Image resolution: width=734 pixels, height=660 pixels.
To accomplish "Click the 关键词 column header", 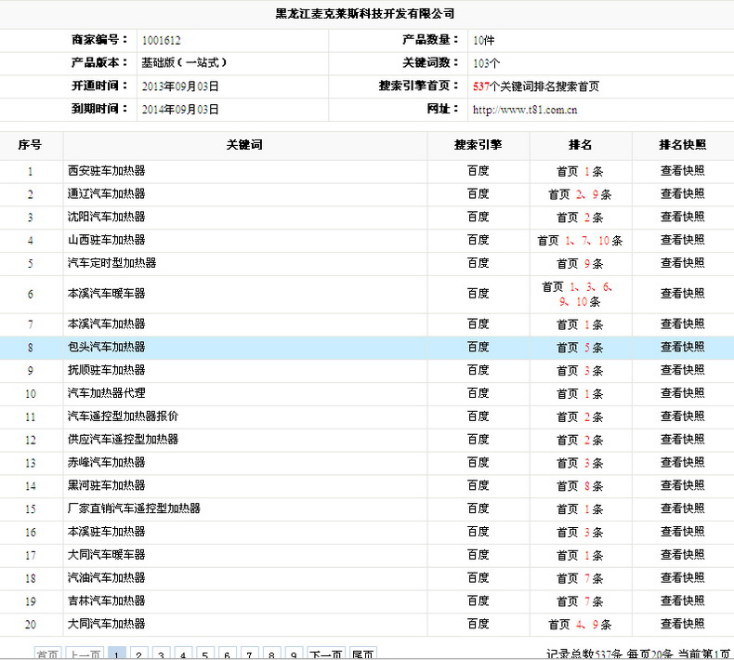I will click(x=244, y=145).
